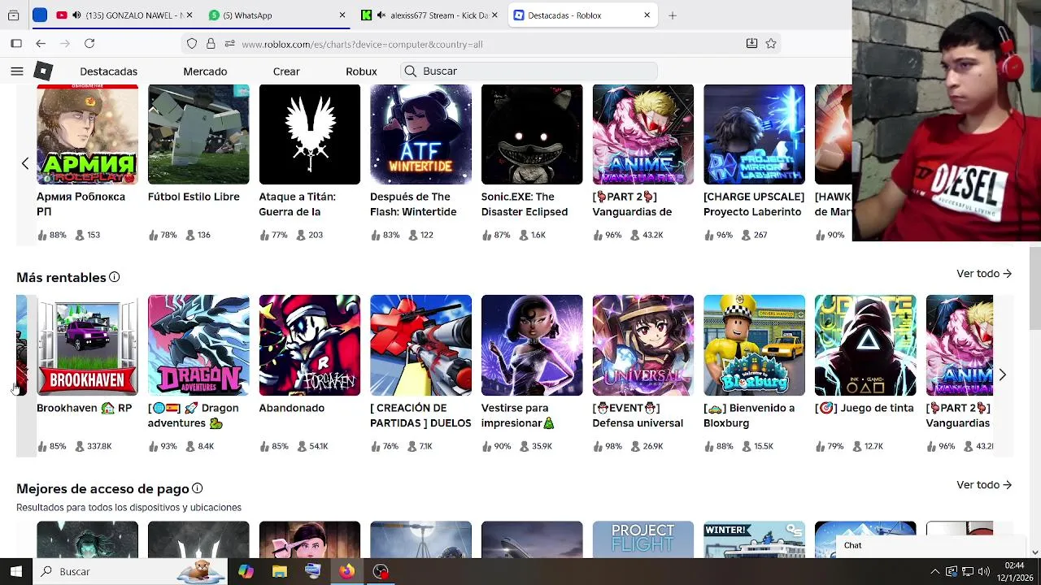
Task: Open Anime Vanguards thumbnail in top row
Action: click(x=642, y=134)
